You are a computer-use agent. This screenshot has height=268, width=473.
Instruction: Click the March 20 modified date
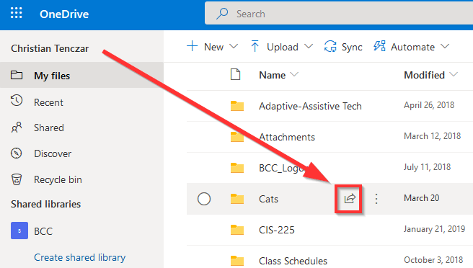(421, 198)
